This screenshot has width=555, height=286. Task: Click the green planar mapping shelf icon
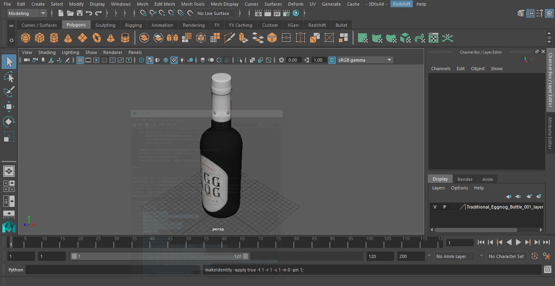(362, 38)
